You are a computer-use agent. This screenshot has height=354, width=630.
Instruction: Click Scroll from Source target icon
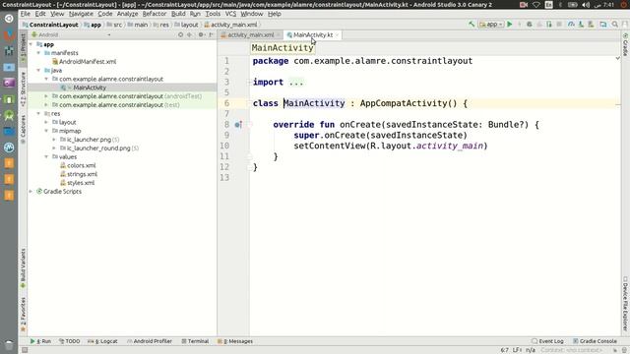(180, 35)
